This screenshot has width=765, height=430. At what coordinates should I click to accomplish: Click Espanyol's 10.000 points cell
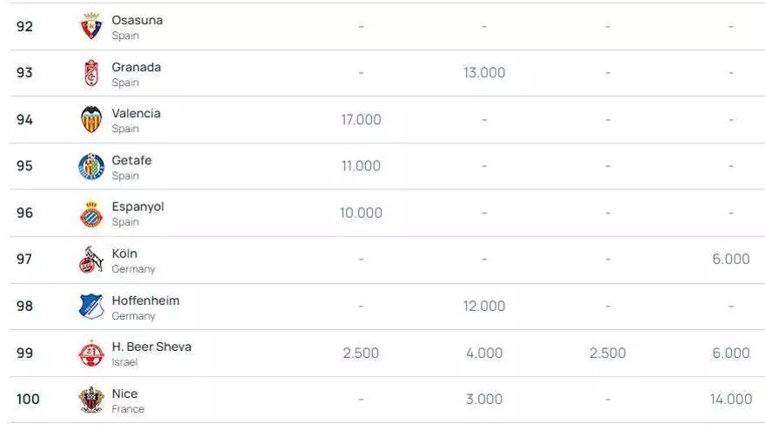pos(361,213)
